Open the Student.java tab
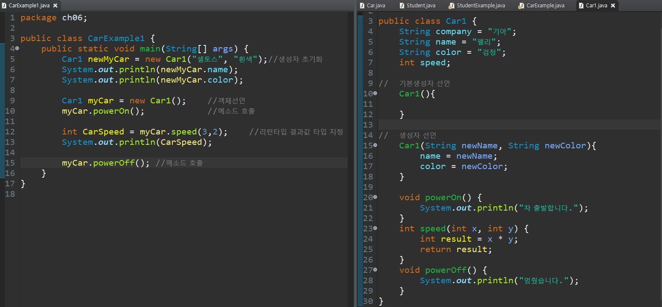 coord(420,6)
